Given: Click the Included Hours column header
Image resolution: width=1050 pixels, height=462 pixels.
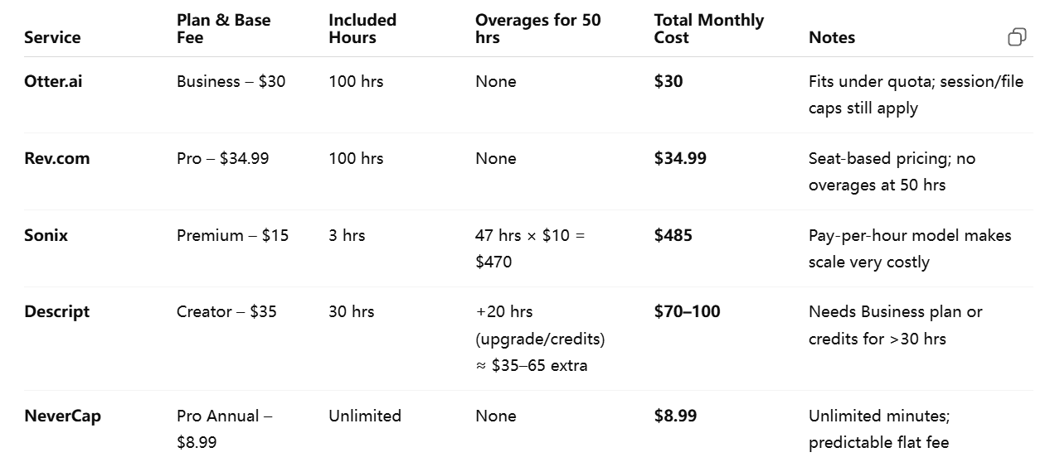Looking at the screenshot, I should pos(362,28).
